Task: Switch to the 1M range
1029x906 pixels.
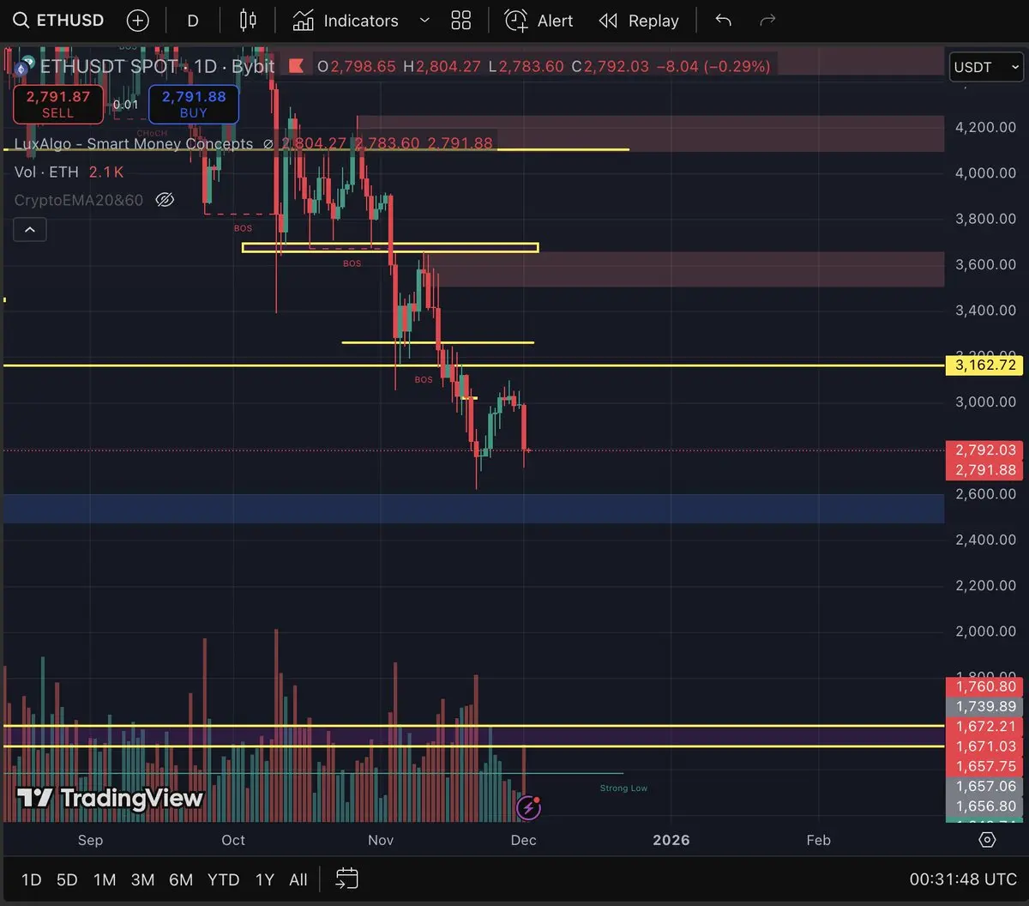Action: (x=105, y=879)
